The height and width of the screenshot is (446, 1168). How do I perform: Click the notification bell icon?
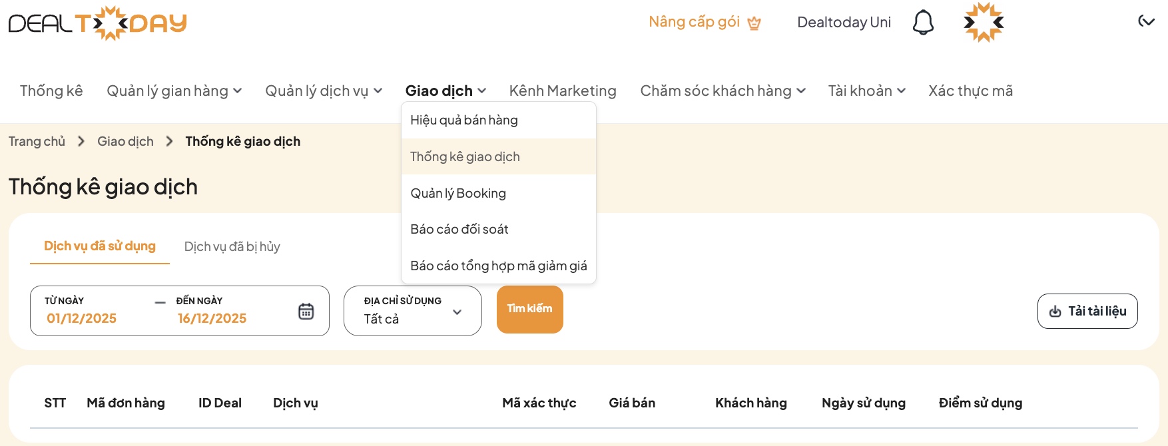(x=923, y=23)
